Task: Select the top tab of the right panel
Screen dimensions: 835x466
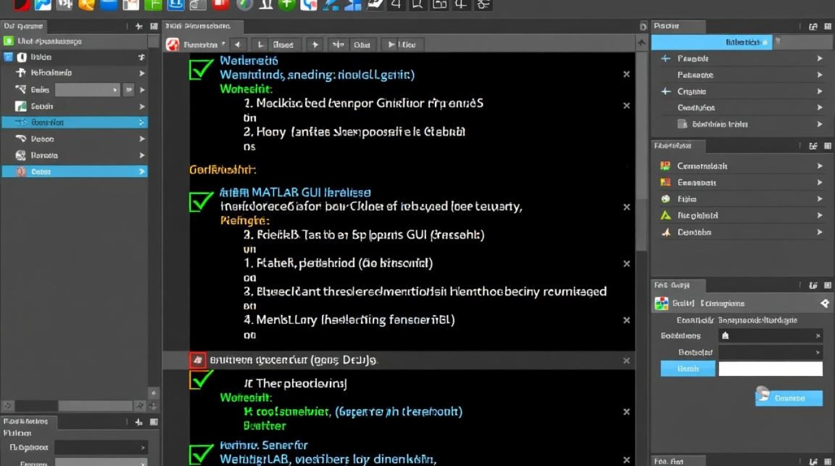Action: pyautogui.click(x=678, y=26)
